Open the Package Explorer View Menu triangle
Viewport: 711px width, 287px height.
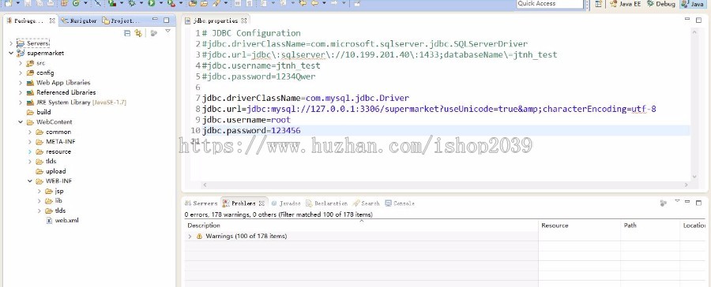pyautogui.click(x=167, y=32)
